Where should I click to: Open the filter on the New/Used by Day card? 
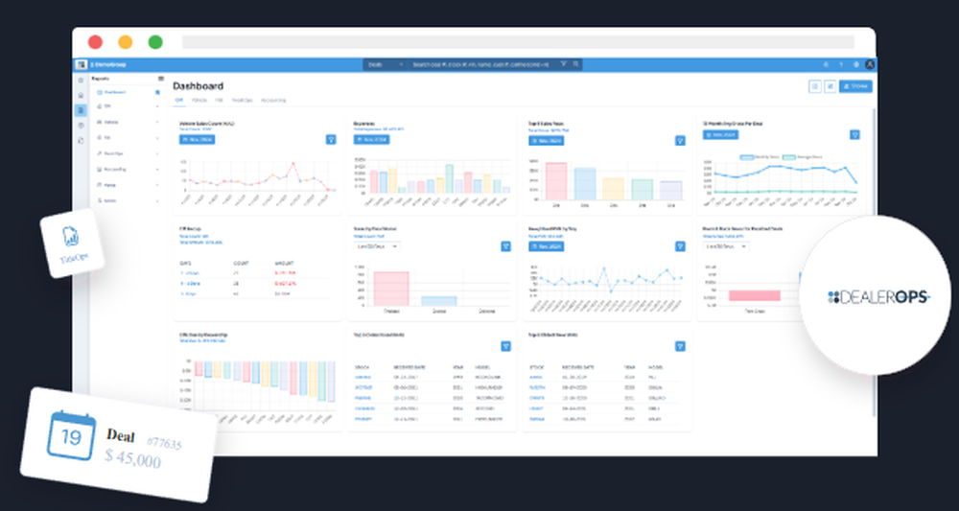tap(680, 246)
